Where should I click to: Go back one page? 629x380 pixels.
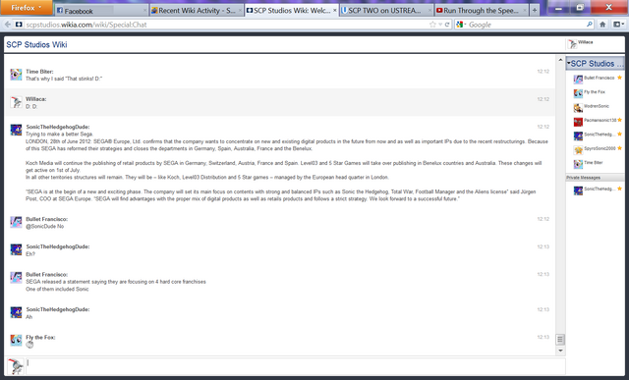[x=7, y=25]
